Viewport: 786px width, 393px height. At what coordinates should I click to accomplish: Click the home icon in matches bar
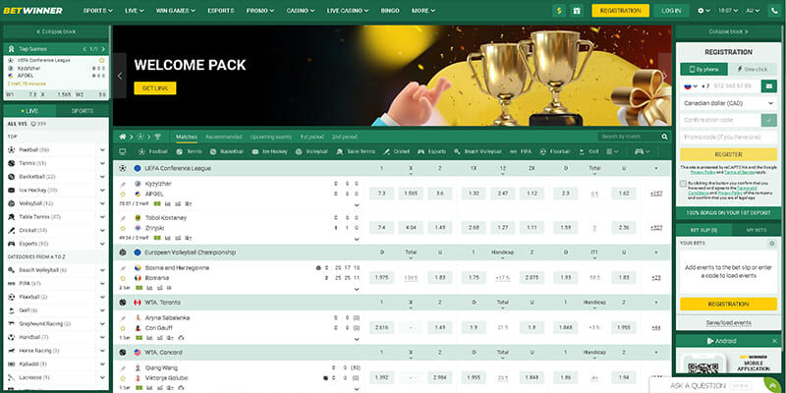pos(121,137)
